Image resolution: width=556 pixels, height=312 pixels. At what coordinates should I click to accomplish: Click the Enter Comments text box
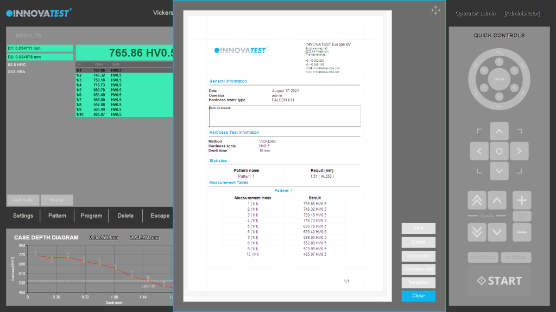point(285,116)
